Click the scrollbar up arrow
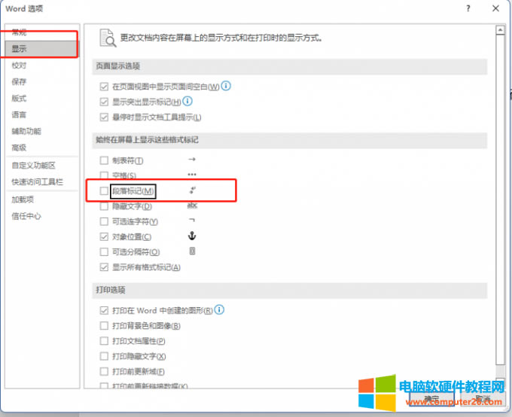This screenshot has height=417, width=512. (499, 29)
